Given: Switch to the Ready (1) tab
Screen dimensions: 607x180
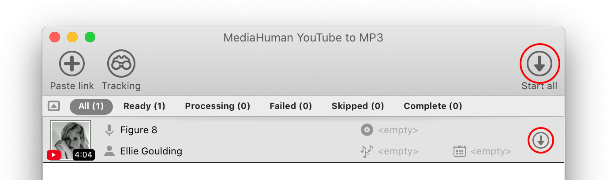Looking at the screenshot, I should click(x=144, y=106).
